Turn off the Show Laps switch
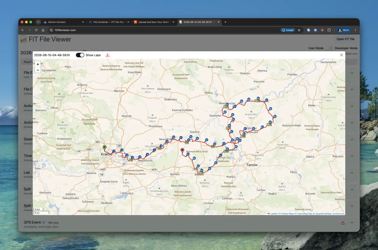The image size is (378, 250). [80, 55]
